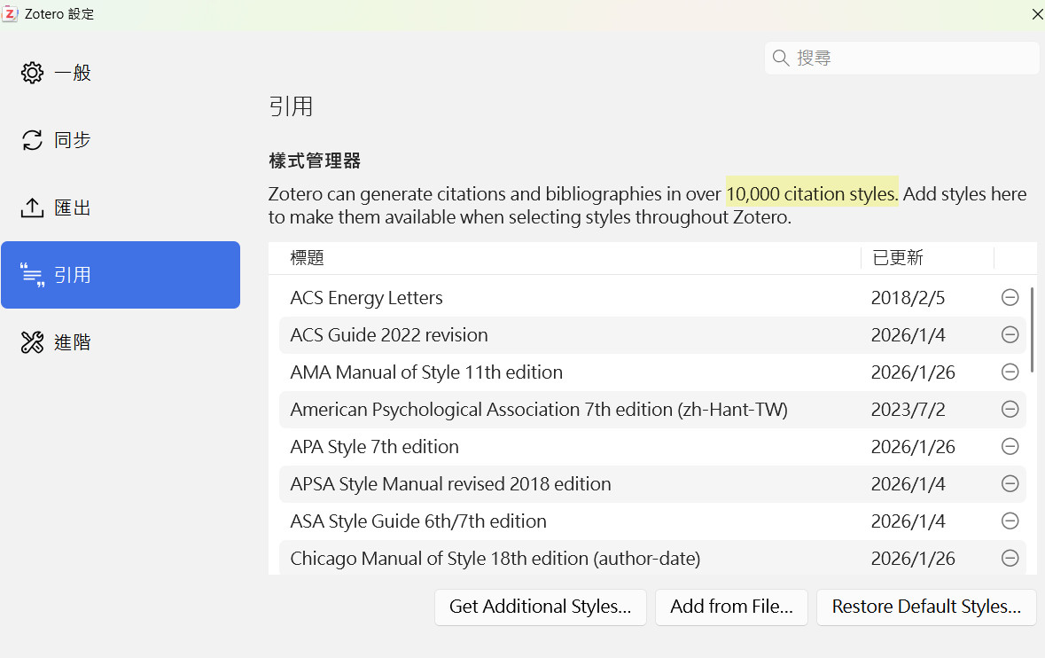Screen dimensions: 1045x658
Task: Remove the ASA Style Guide entry
Action: (x=1010, y=521)
